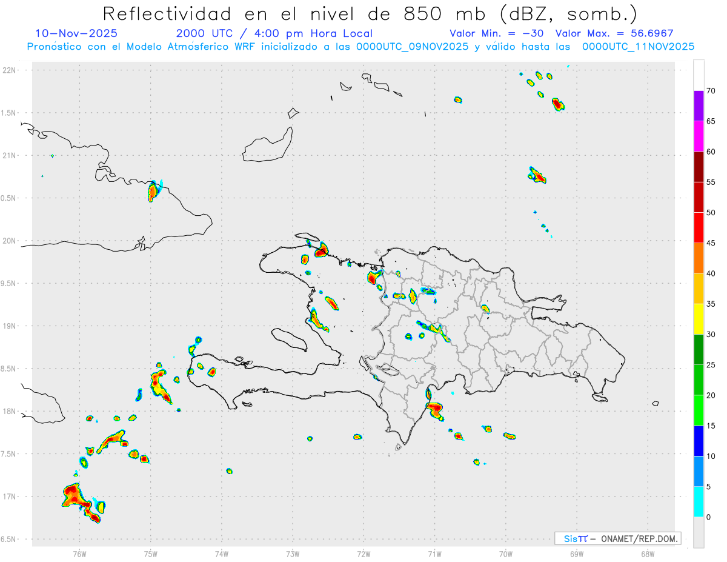Click the legend value '15'

711,426
